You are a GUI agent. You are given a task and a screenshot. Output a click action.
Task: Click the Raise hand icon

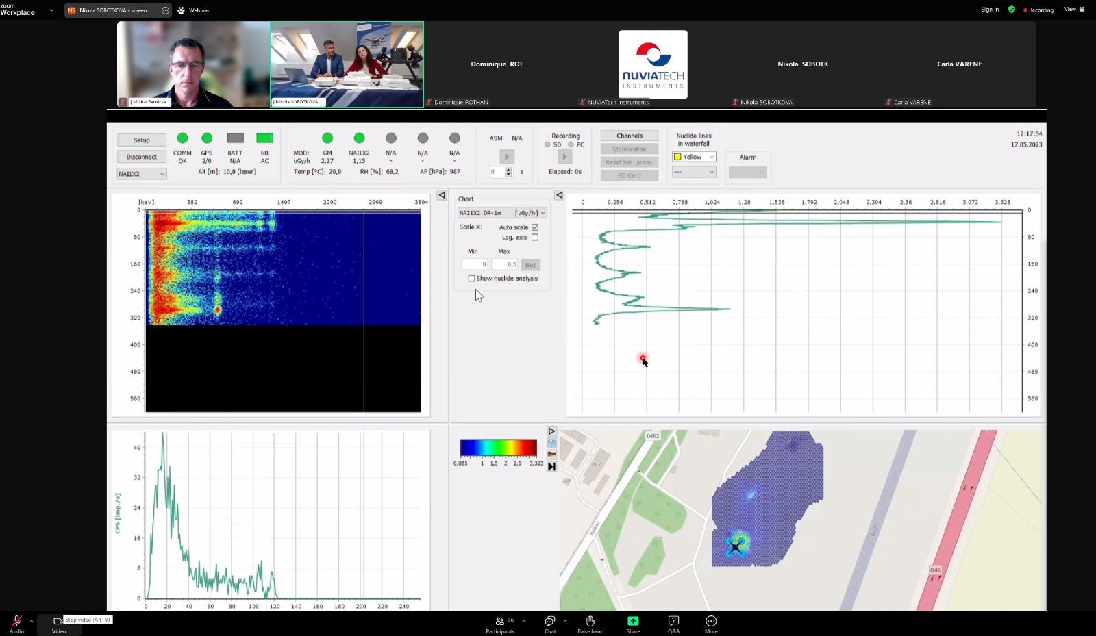point(590,624)
